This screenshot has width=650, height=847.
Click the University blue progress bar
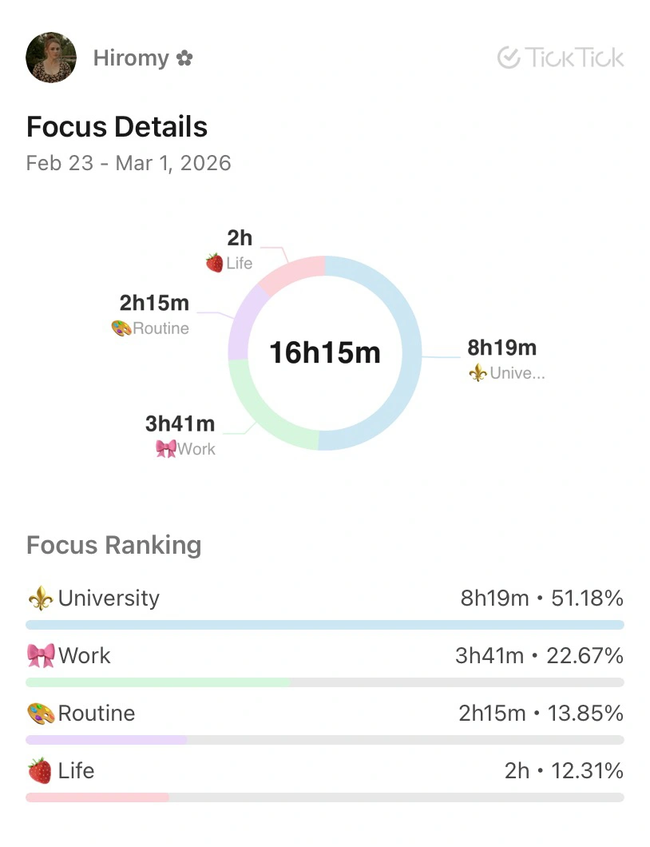[x=324, y=625]
